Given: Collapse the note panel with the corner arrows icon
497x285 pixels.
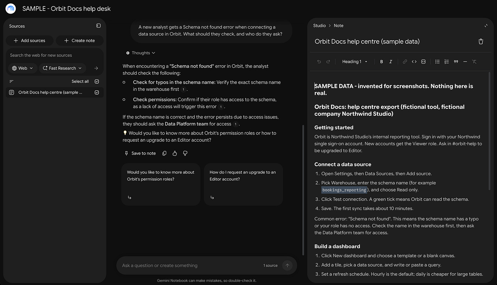Looking at the screenshot, I should pos(486,26).
